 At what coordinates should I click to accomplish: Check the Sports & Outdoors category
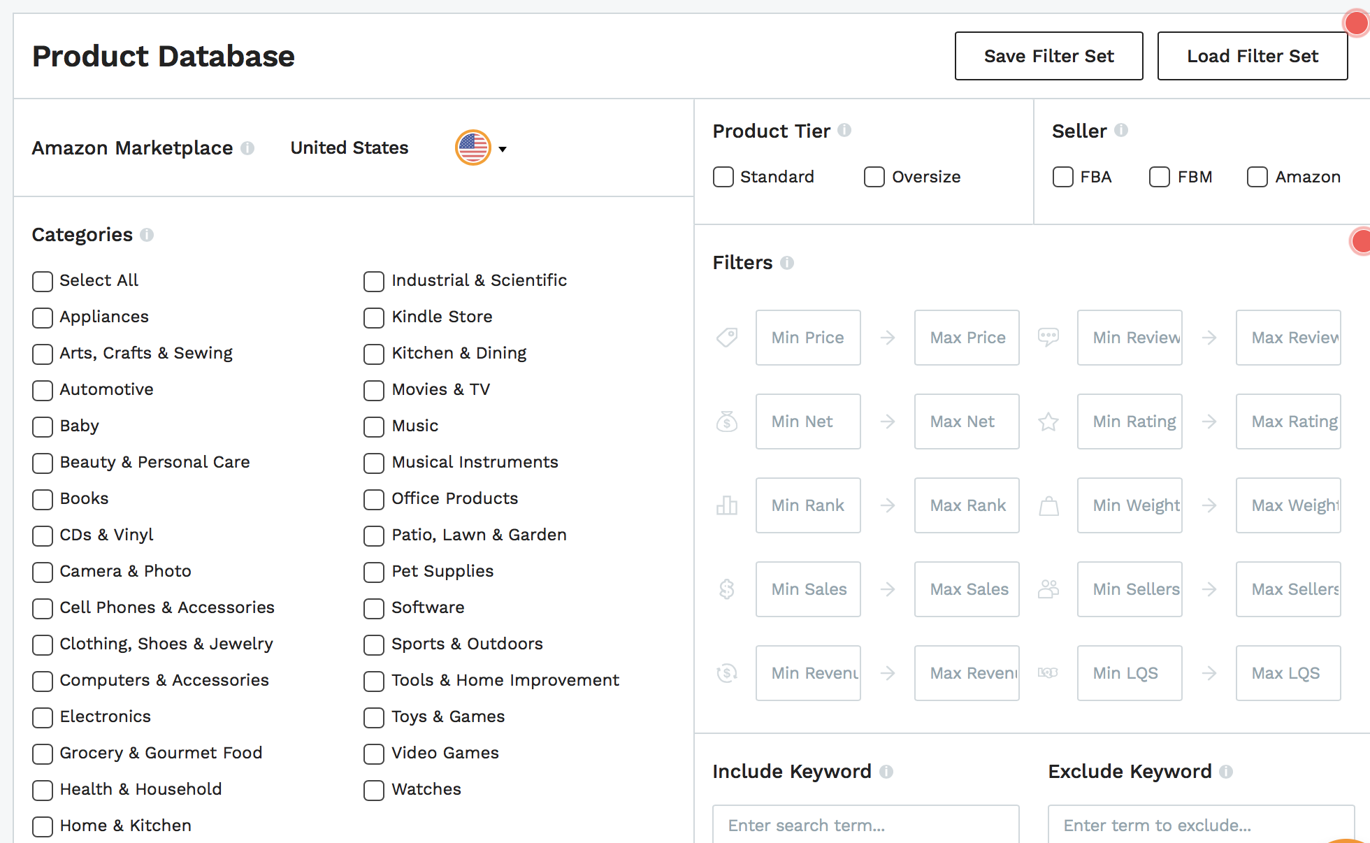(374, 645)
